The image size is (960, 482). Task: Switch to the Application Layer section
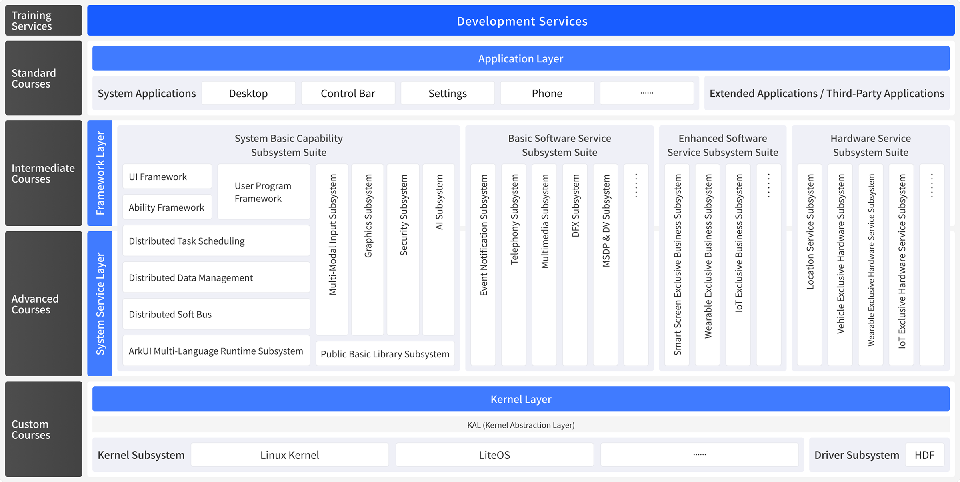click(x=520, y=58)
